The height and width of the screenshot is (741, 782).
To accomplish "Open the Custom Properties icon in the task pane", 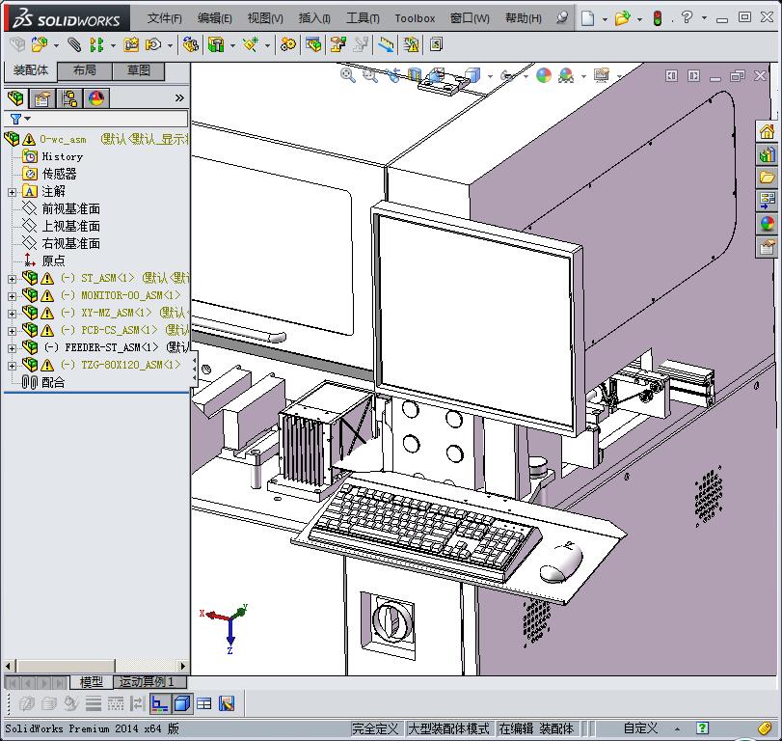I will pos(767,247).
